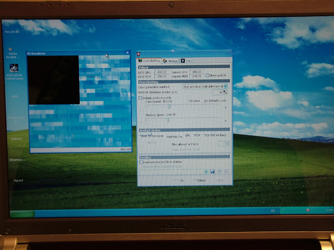Save the current profile with the floppy icon
The width and height of the screenshot is (334, 250).
[212, 171]
